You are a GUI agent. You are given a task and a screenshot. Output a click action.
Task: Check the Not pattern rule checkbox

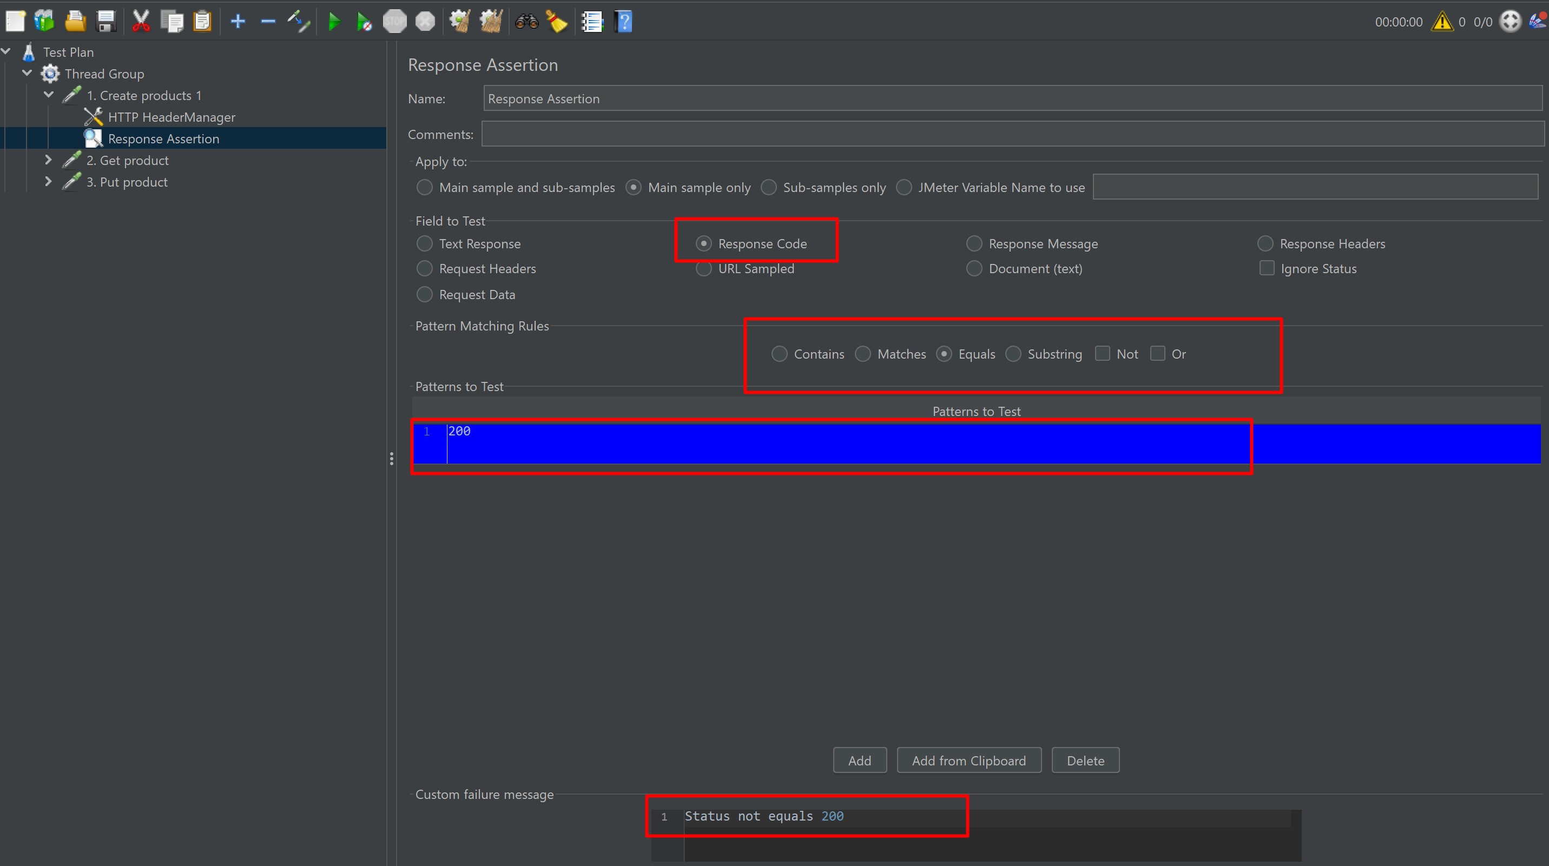1102,353
